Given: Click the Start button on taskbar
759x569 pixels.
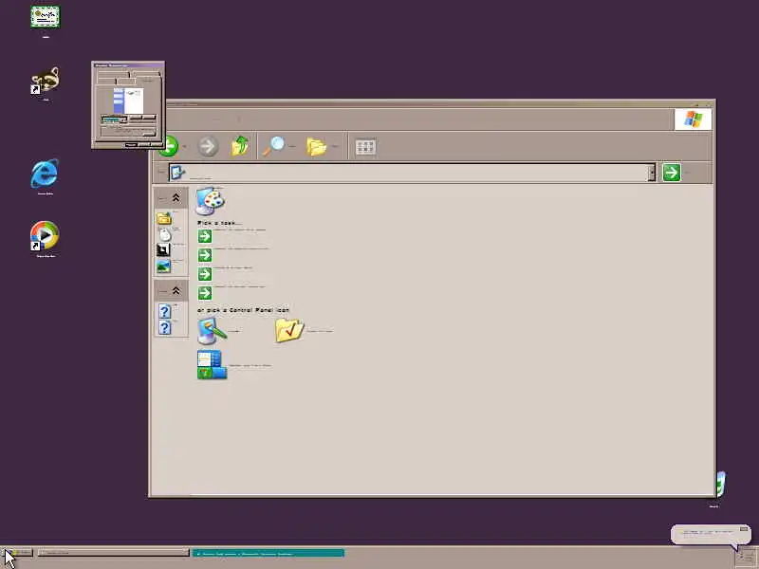Looking at the screenshot, I should click(x=17, y=553).
